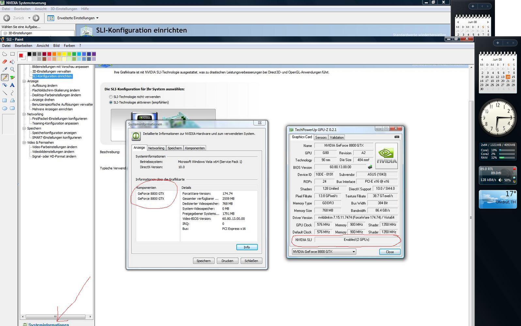Select 'SLI-Technologie nicht verwenden' radio option
The width and height of the screenshot is (521, 326).
pos(111,97)
